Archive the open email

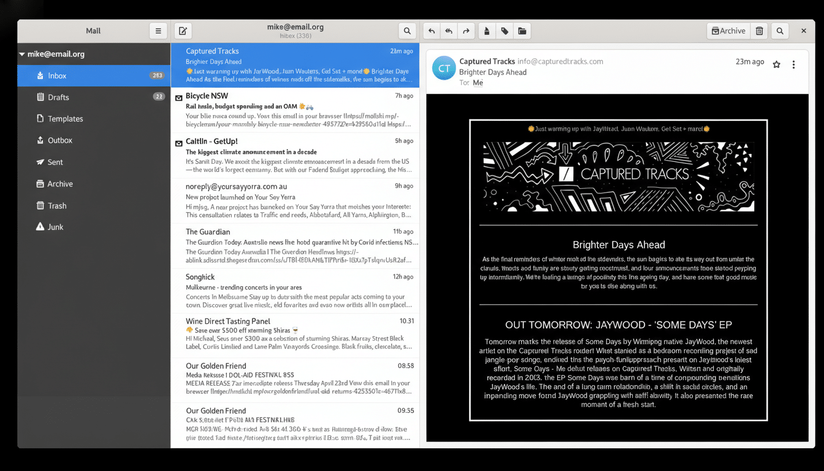(x=728, y=30)
